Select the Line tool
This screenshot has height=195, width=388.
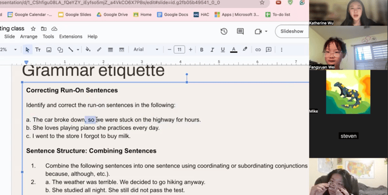[x=71, y=50]
